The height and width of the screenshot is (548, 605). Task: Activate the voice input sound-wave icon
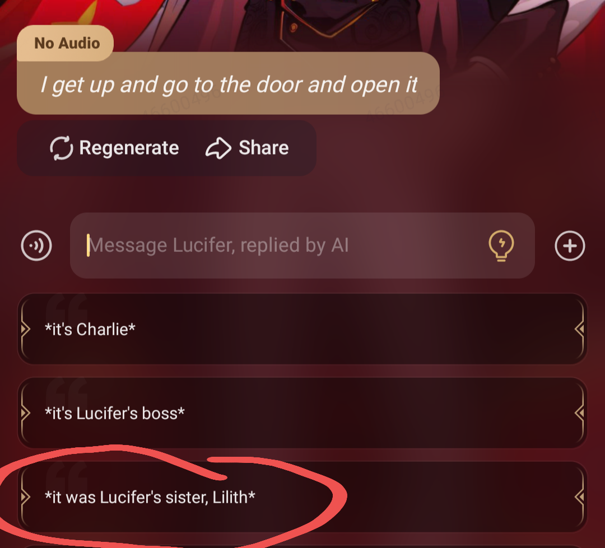(x=36, y=246)
